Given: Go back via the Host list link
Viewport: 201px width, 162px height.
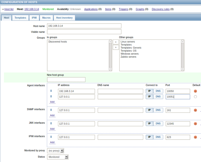Looking at the screenshot, I should (x=9, y=9).
